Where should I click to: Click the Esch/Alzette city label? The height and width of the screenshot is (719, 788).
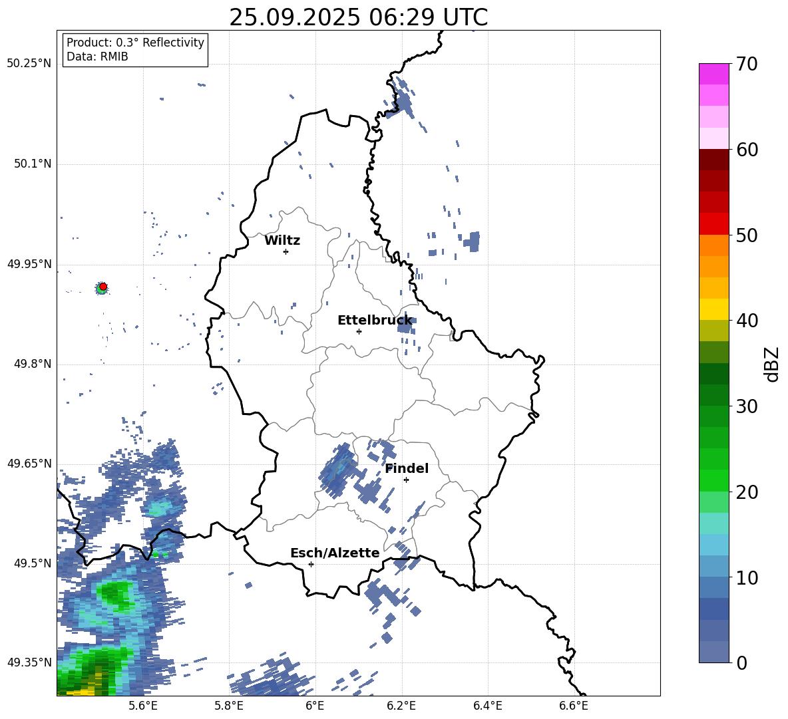335,553
